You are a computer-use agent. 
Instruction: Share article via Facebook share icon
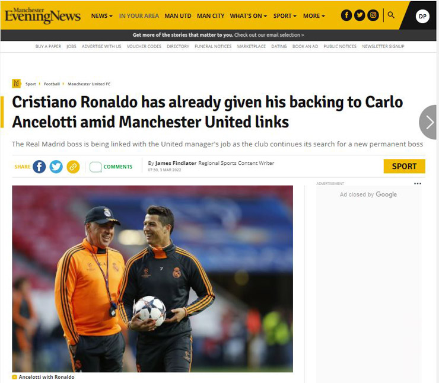[39, 167]
